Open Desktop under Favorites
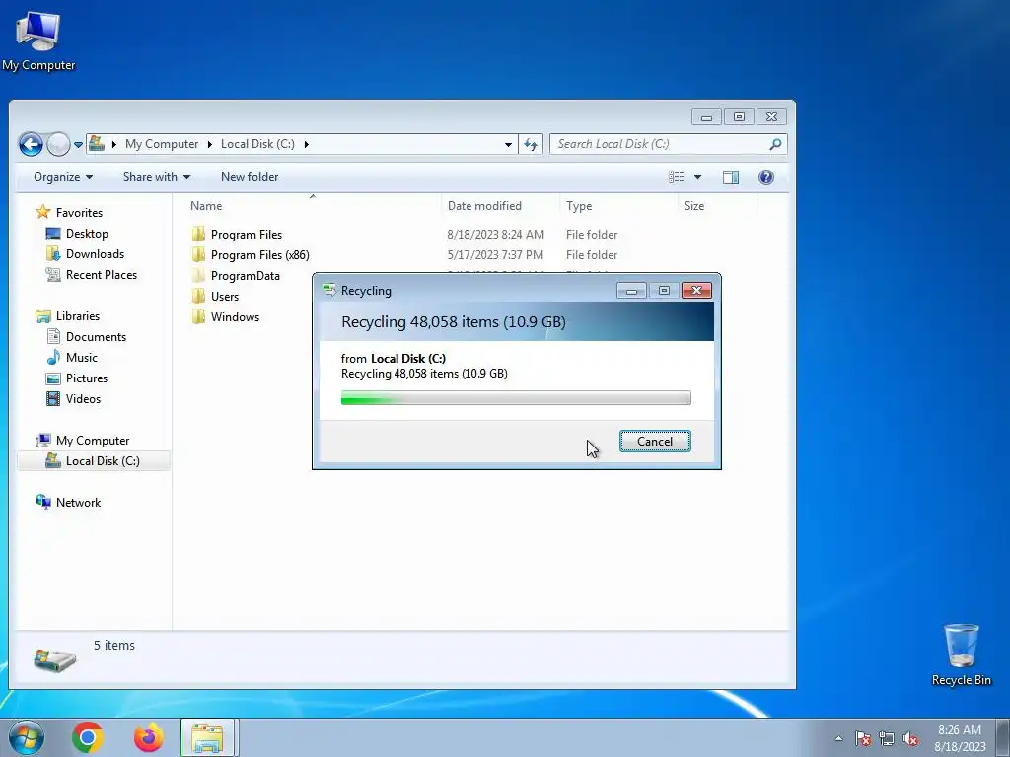1010x757 pixels. [87, 234]
